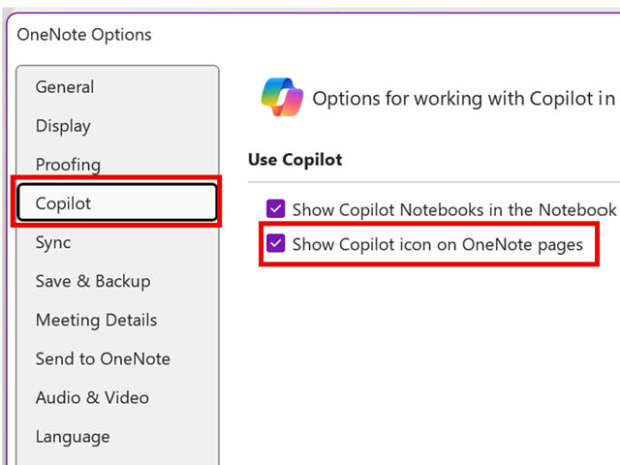Open Send to OneNote options
The image size is (620, 465).
tap(103, 358)
